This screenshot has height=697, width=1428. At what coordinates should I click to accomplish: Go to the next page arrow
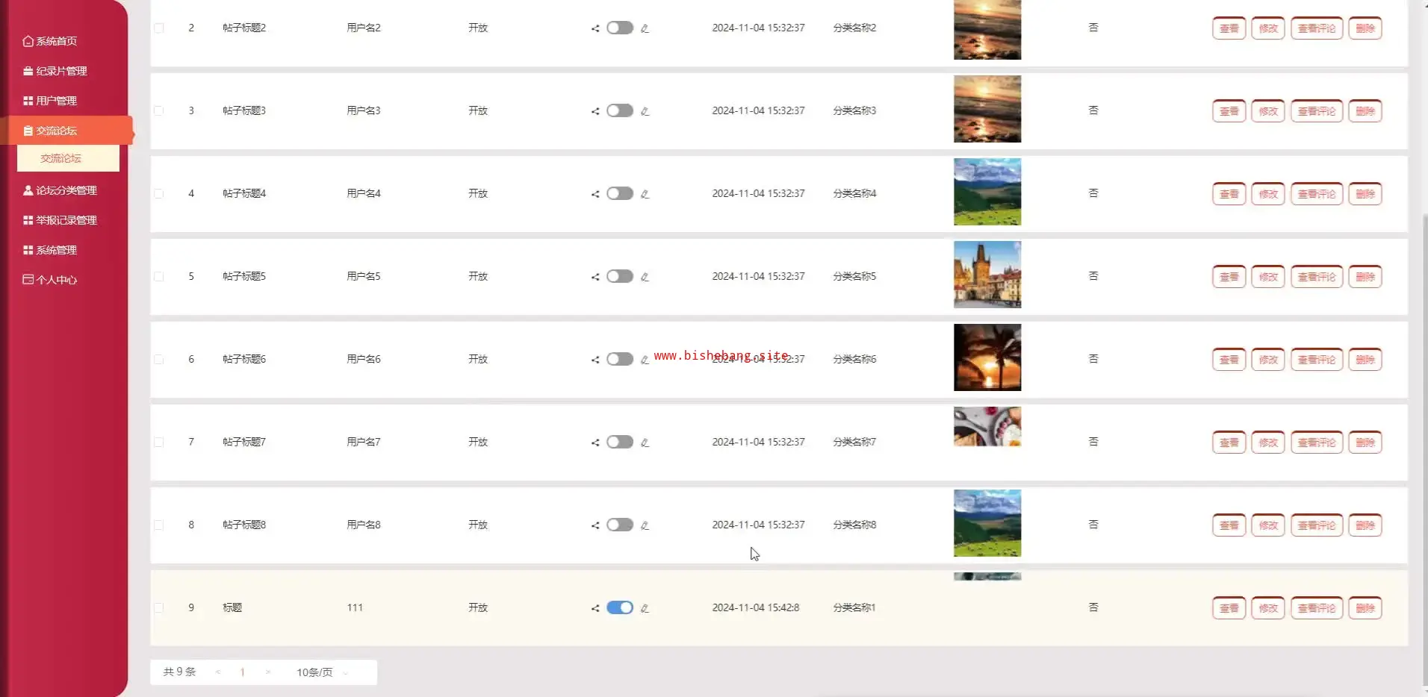[x=267, y=672]
